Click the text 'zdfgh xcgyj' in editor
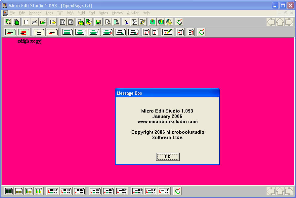 click(30, 41)
